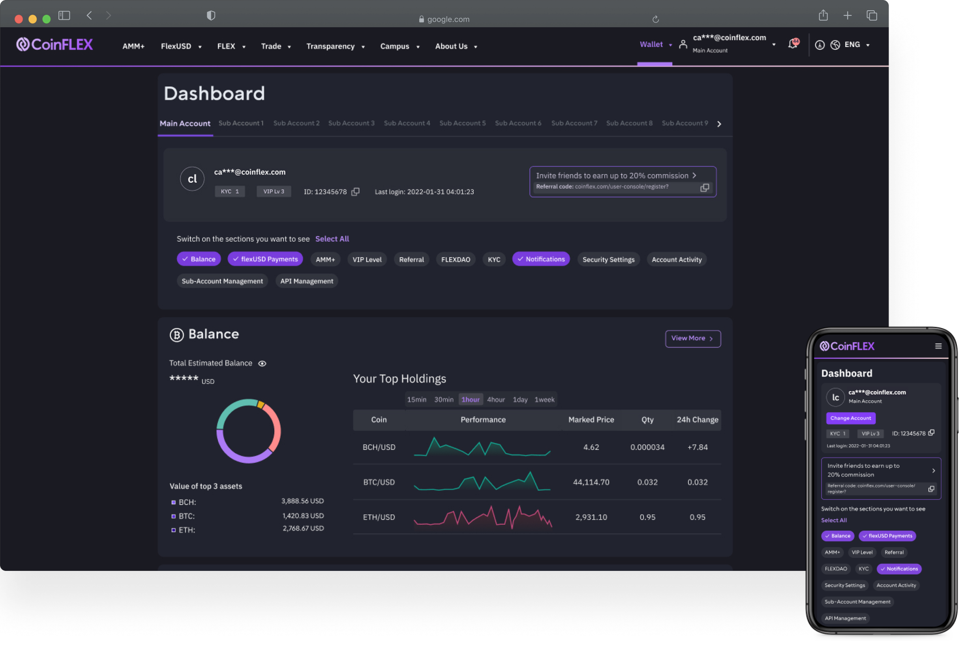964x655 pixels.
Task: Click the notification bell icon
Action: coord(792,44)
